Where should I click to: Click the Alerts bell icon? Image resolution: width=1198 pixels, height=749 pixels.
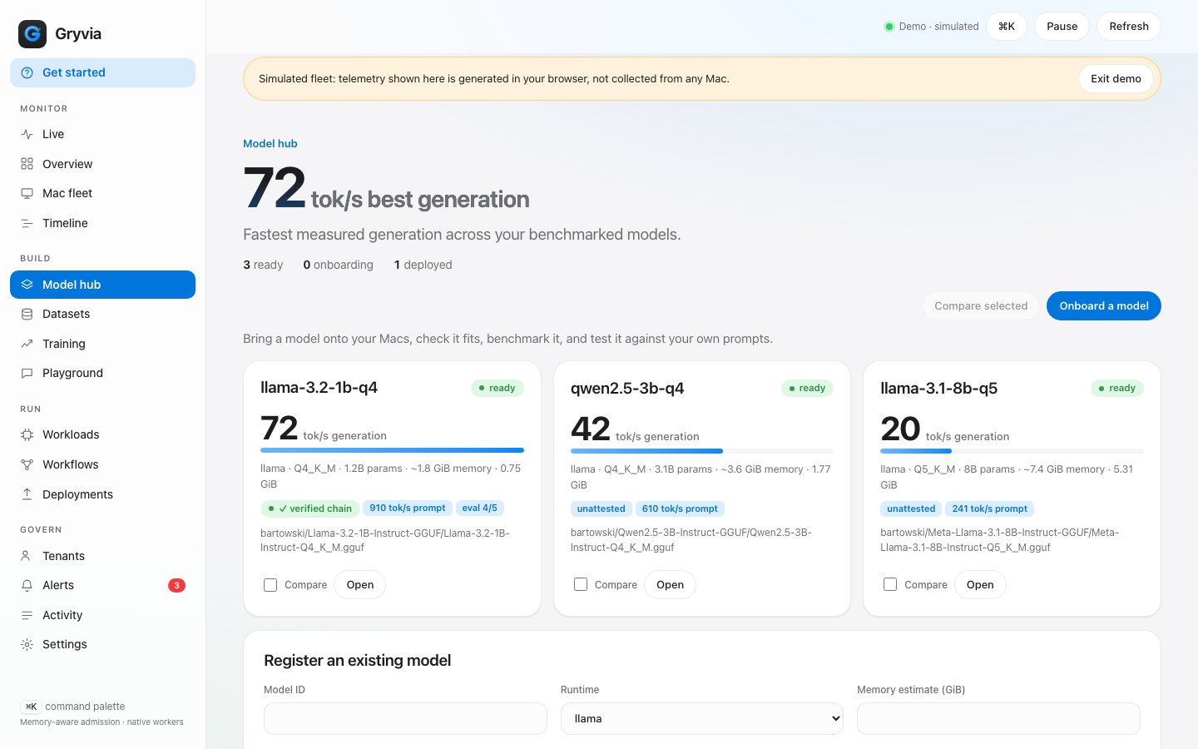tap(27, 585)
